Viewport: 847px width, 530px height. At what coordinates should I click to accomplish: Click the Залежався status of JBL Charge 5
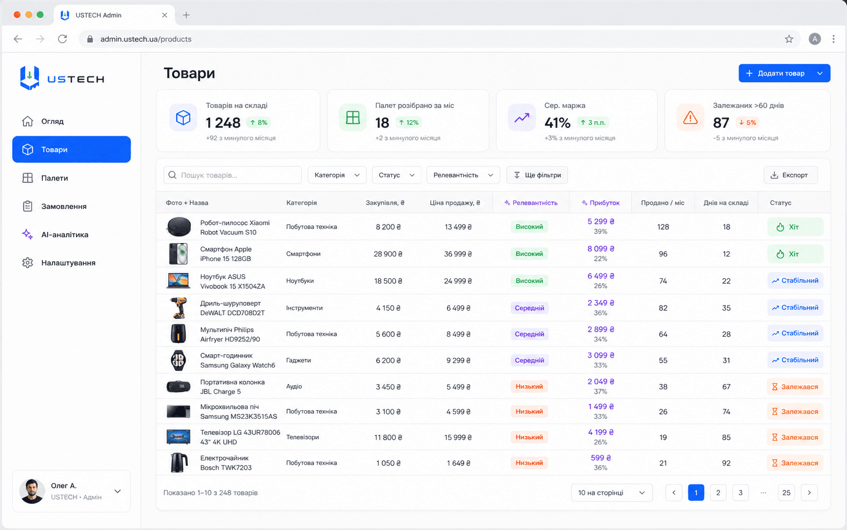tap(795, 387)
